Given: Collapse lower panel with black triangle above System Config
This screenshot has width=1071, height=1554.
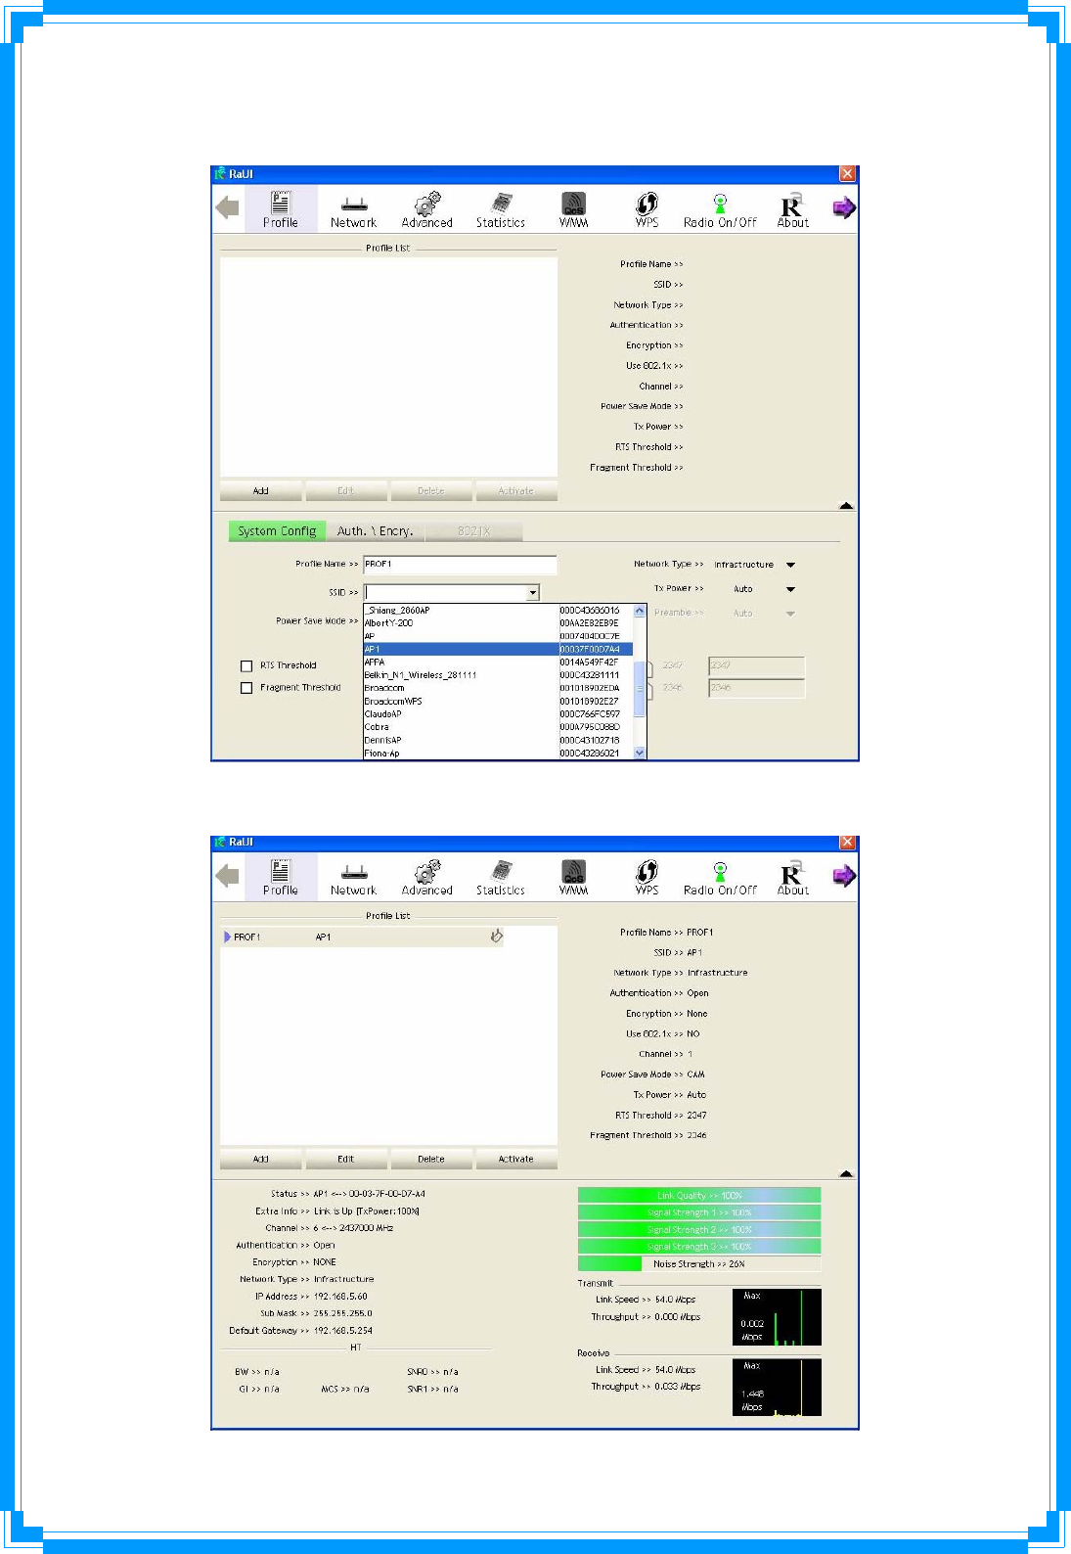Looking at the screenshot, I should tap(846, 506).
